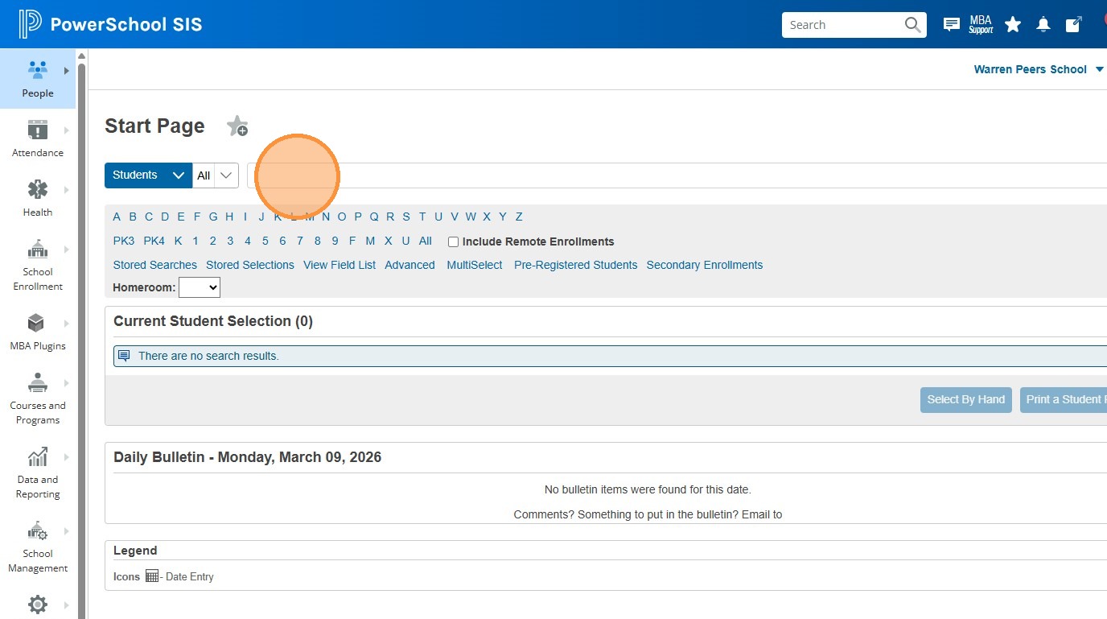Expand Courses and Programs with its arrow
1107x619 pixels.
tap(67, 383)
